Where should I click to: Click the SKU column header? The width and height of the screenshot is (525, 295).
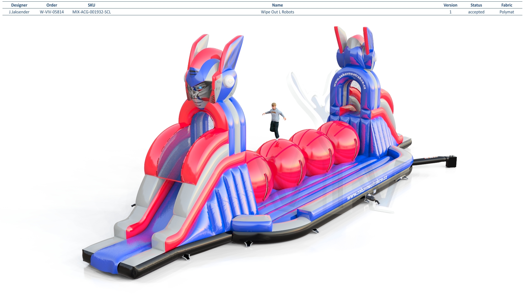pyautogui.click(x=92, y=5)
